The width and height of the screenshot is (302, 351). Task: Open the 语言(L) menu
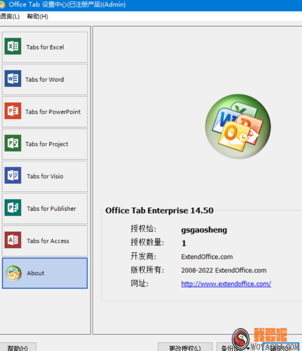click(10, 16)
